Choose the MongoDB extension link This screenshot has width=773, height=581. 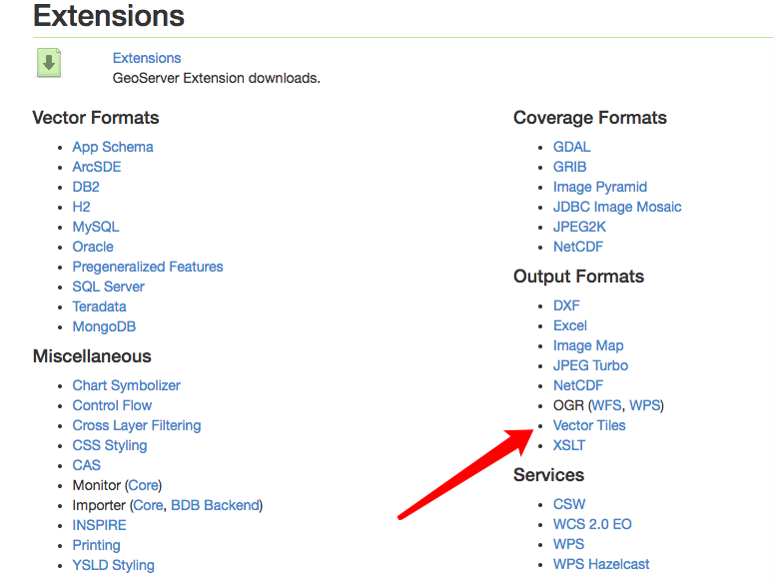point(104,326)
